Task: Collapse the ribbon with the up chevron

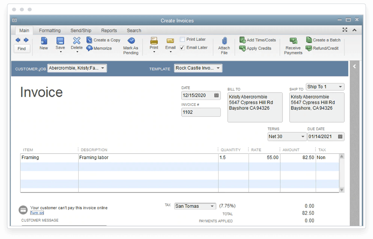Action: [x=355, y=30]
